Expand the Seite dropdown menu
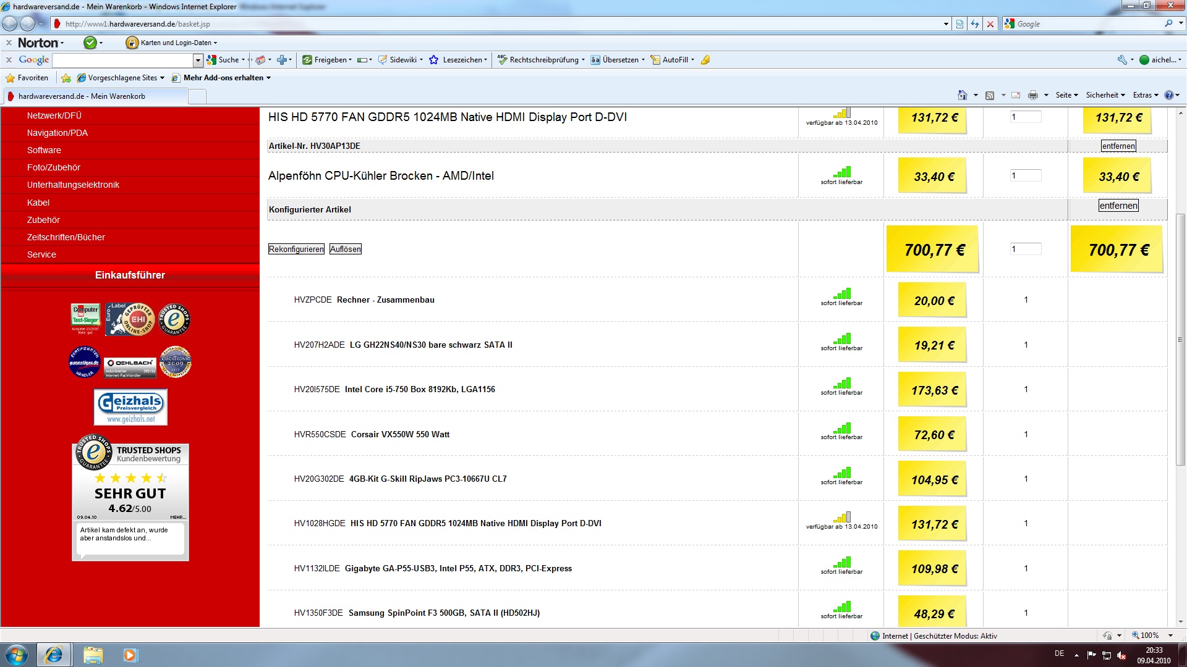1187x667 pixels. pos(1066,95)
